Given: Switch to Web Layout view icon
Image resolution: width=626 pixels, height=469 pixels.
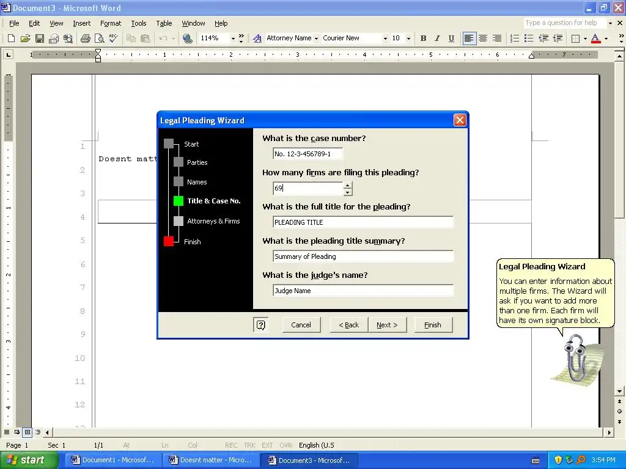Looking at the screenshot, I should point(17,432).
